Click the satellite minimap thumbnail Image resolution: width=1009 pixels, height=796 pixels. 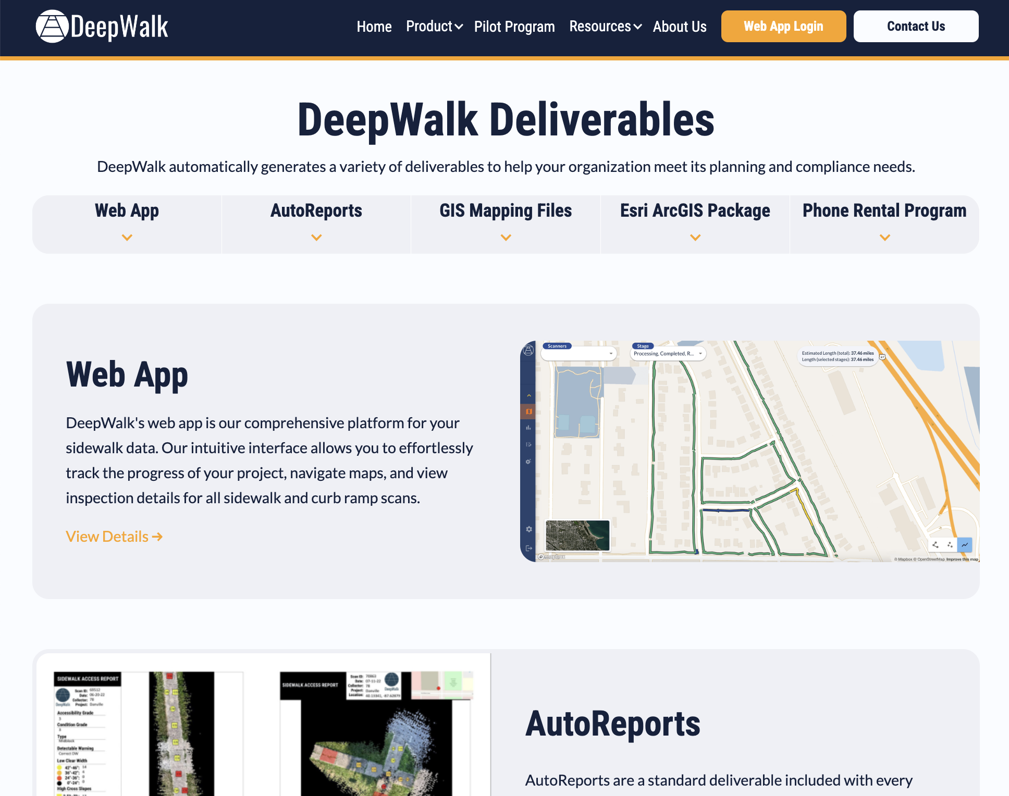[577, 535]
